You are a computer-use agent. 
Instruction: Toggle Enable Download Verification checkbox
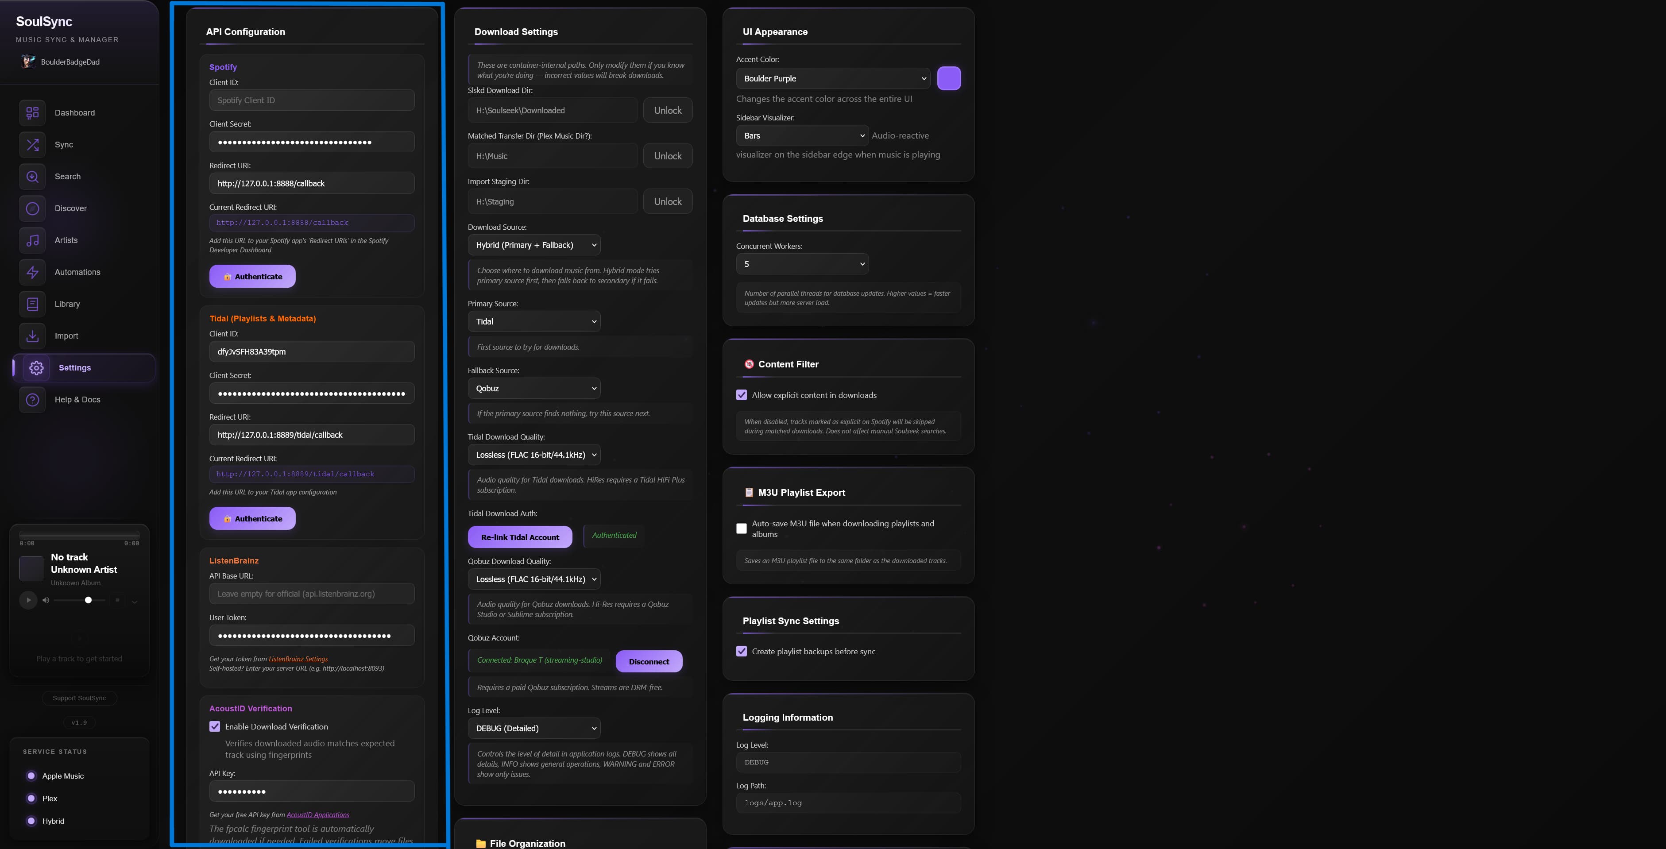pos(215,727)
